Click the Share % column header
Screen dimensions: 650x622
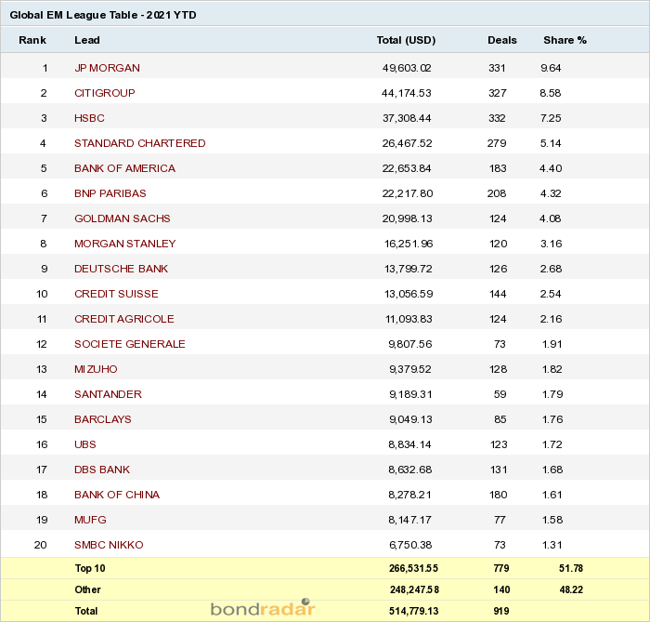[x=565, y=40]
